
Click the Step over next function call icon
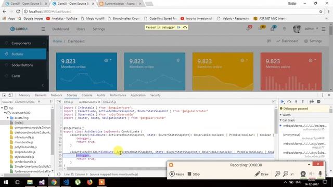[x=289, y=102]
